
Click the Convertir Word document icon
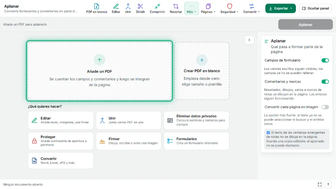pos(34,161)
